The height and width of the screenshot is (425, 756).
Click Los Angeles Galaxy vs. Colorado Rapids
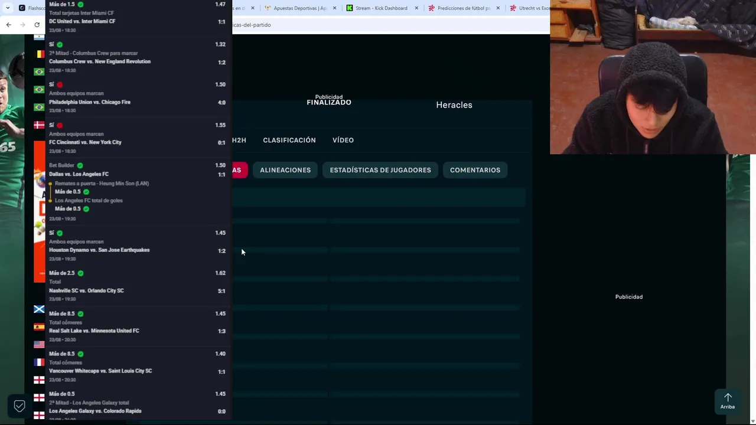coord(95,411)
